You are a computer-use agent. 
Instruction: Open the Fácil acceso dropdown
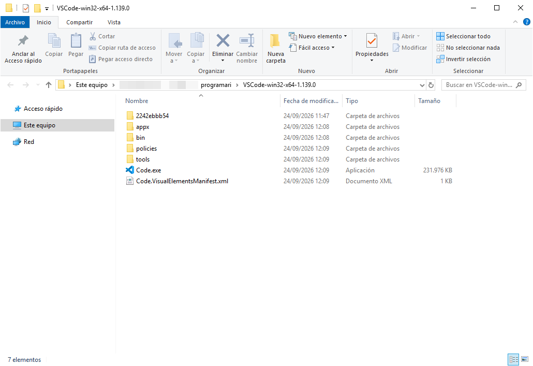312,48
